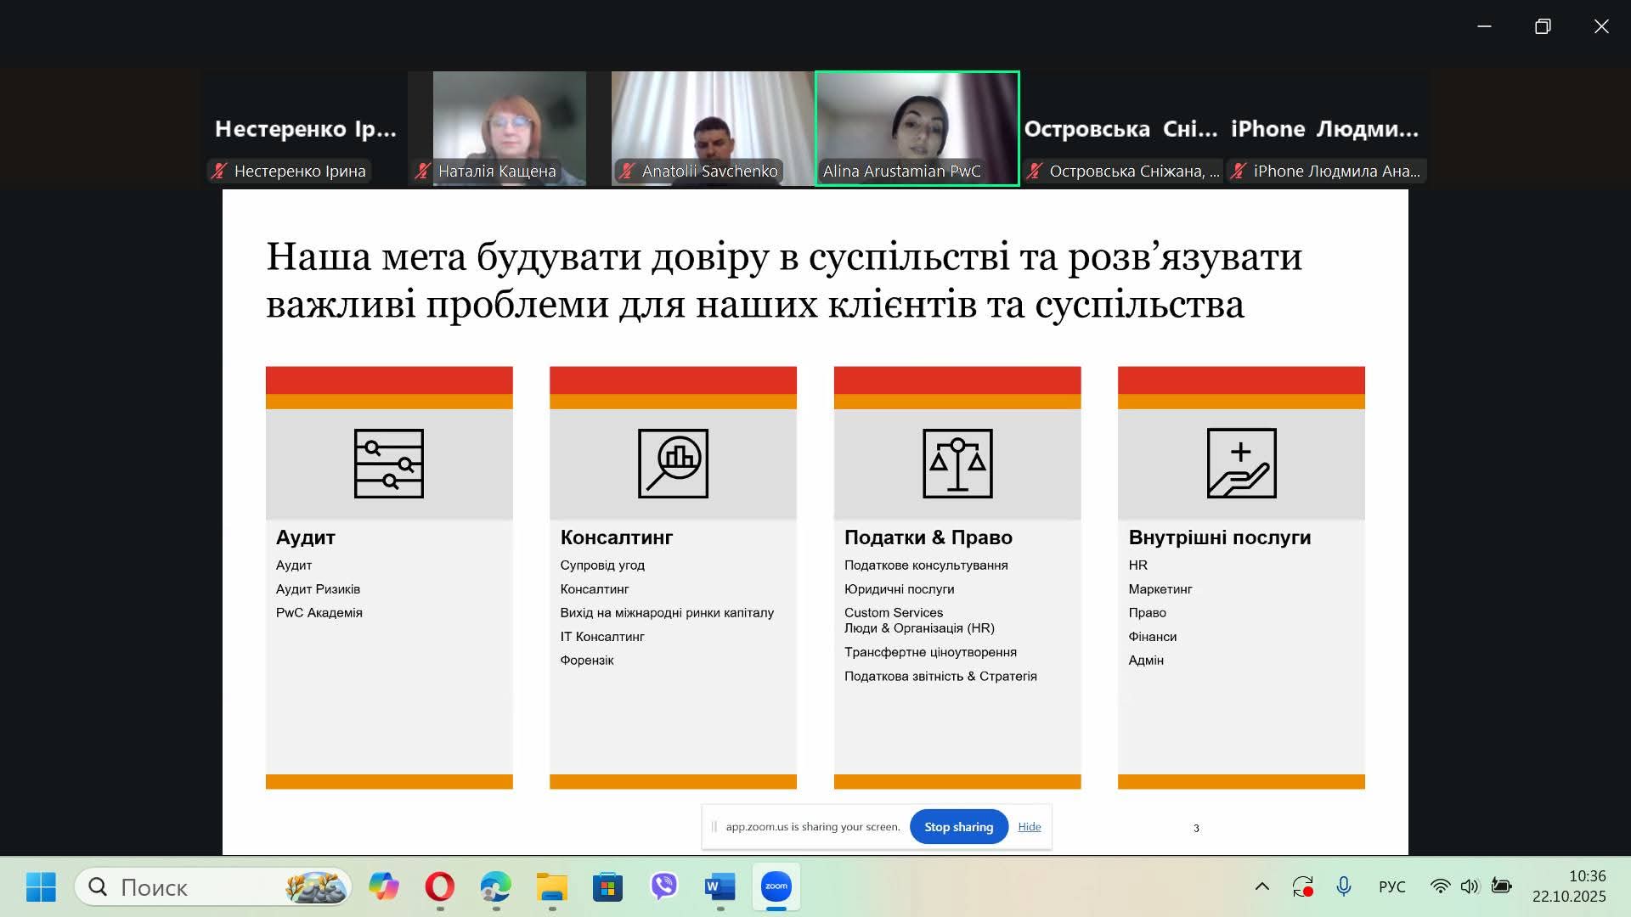Open clock and date flyout
This screenshot has height=917, width=1631.
coord(1568,886)
